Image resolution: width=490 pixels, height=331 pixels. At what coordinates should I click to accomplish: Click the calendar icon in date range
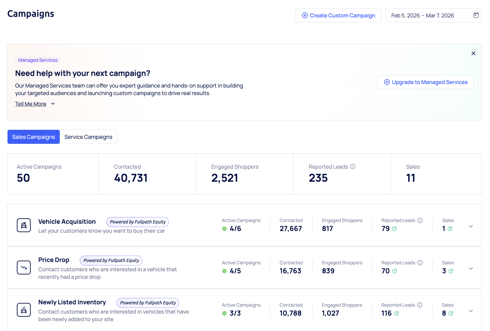476,15
